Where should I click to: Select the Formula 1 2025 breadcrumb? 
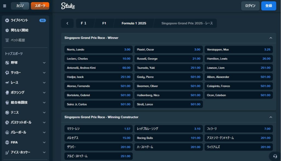coord(134,23)
